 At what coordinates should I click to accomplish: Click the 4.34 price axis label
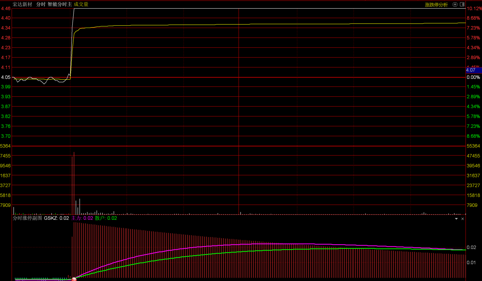[x=6, y=28]
